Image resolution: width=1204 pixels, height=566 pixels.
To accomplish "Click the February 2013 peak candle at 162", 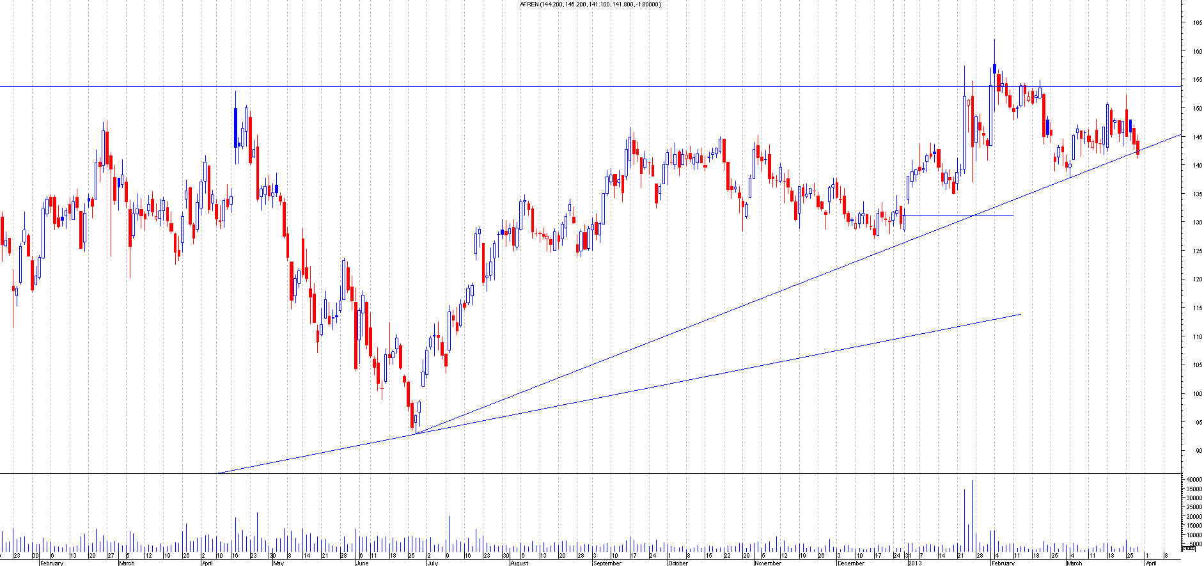I will [x=994, y=67].
